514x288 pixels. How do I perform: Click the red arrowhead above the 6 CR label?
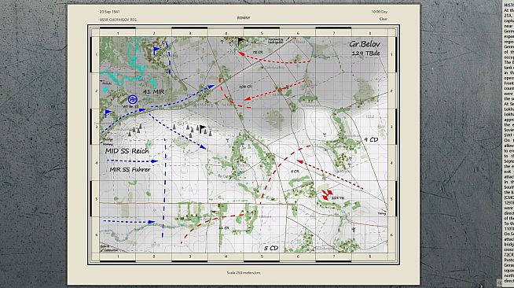[x=299, y=161]
